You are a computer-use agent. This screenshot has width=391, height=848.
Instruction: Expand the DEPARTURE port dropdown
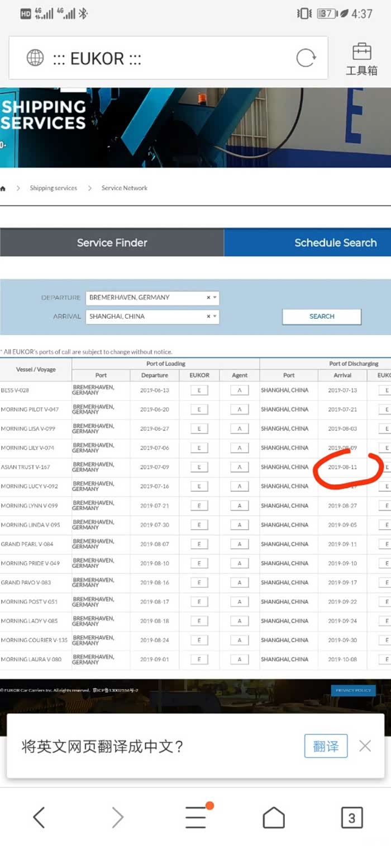tap(215, 298)
